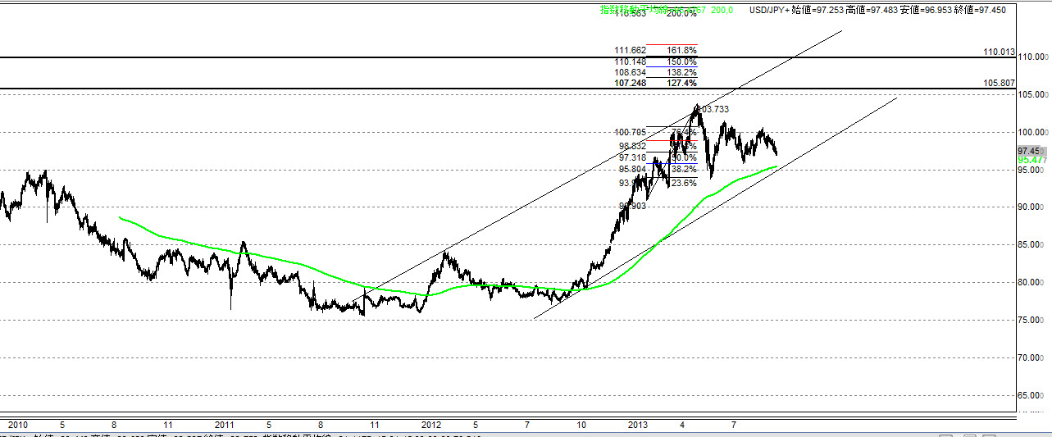Click the 2013 marker on time axis
This screenshot has height=437, width=1052.
click(x=638, y=425)
